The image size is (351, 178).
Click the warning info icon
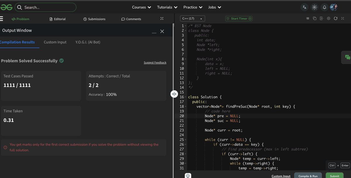click(x=5, y=147)
